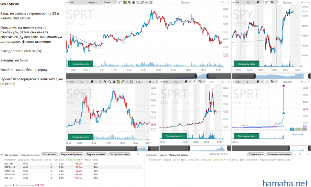Open settings gear of SPY chart
The height and width of the screenshot is (187, 311).
click(x=302, y=2)
